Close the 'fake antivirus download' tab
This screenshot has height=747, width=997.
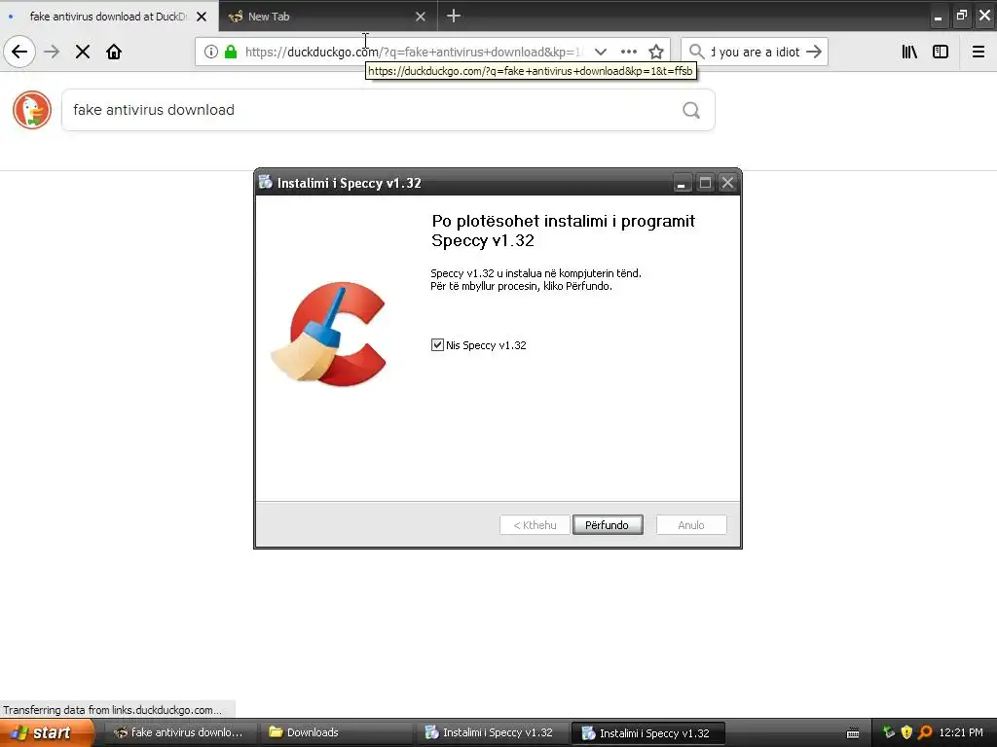pos(202,17)
